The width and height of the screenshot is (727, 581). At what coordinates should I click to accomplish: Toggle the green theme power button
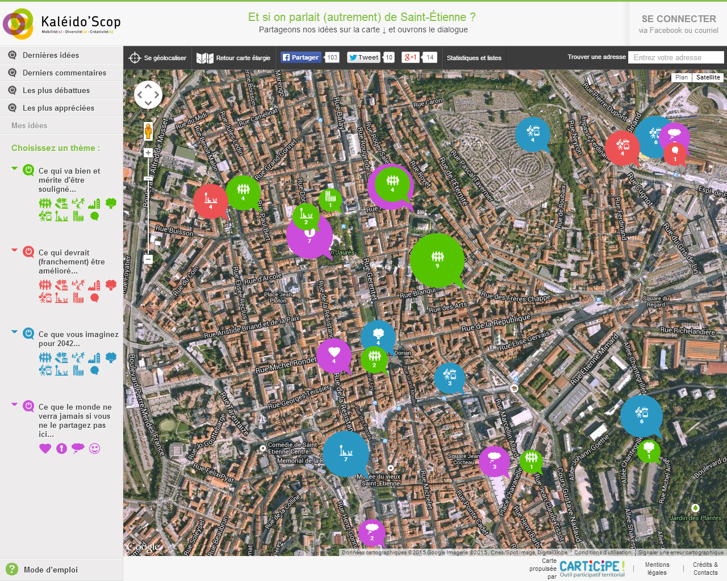(x=28, y=170)
